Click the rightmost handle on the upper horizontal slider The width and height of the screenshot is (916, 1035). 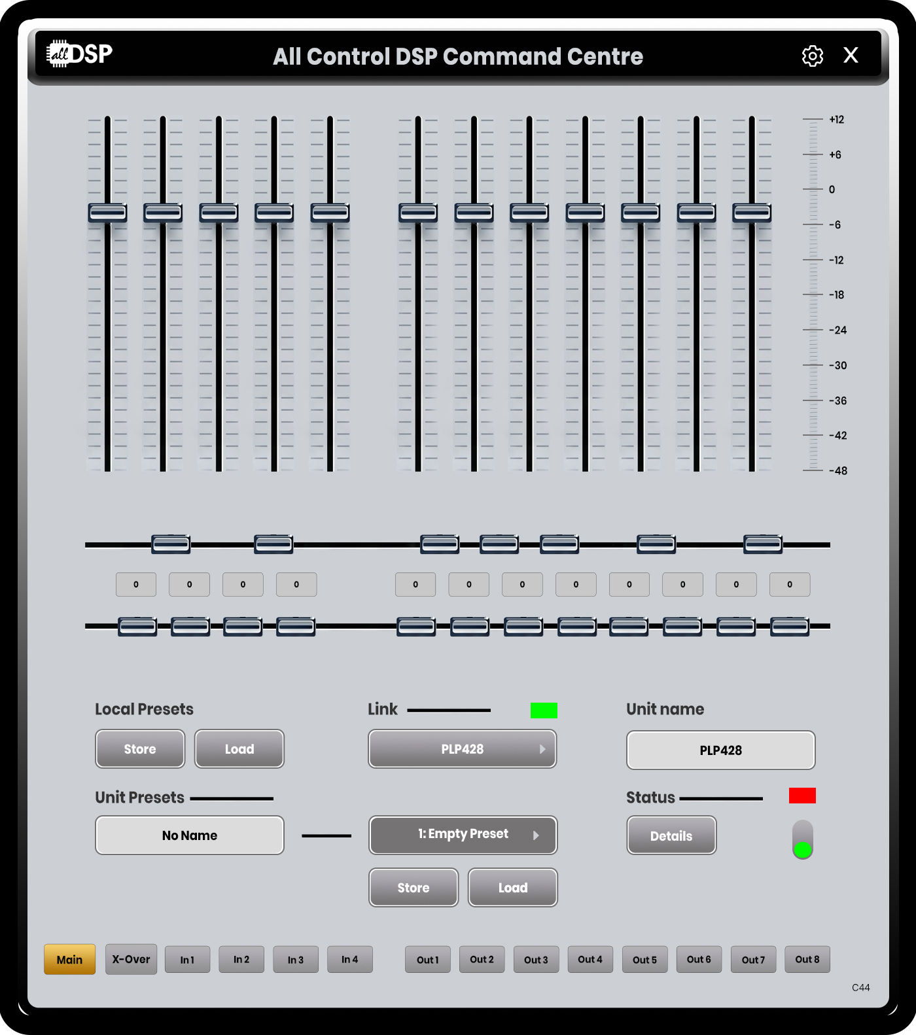coord(763,544)
